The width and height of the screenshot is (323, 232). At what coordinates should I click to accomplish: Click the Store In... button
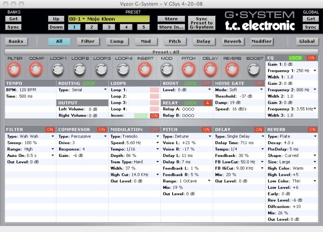click(x=171, y=27)
